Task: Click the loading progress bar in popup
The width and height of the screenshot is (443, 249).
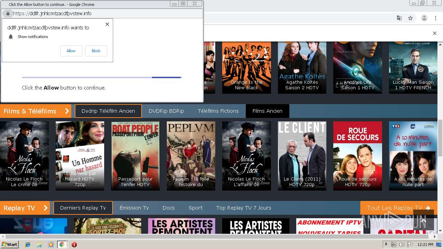Action: pos(102,77)
